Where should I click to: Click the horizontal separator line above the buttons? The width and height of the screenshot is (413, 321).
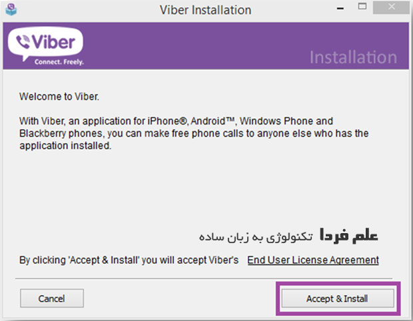204,278
